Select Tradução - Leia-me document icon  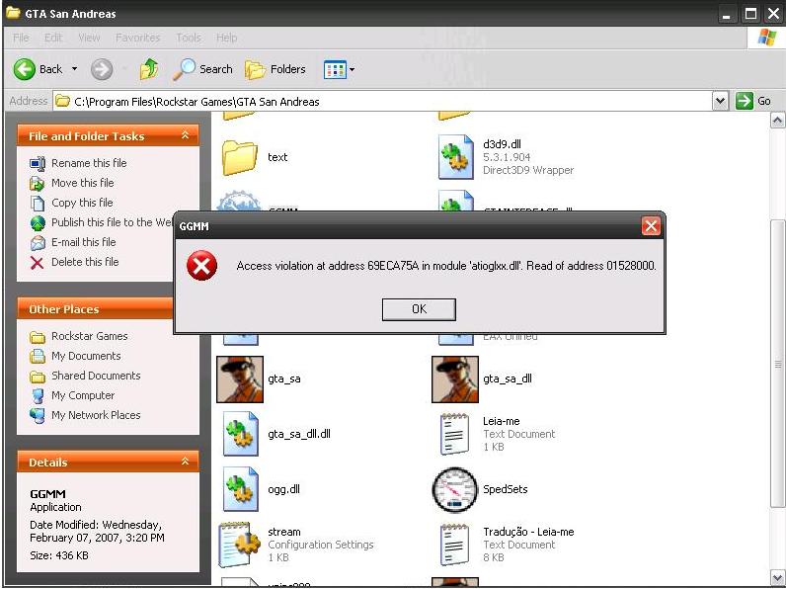click(x=454, y=545)
